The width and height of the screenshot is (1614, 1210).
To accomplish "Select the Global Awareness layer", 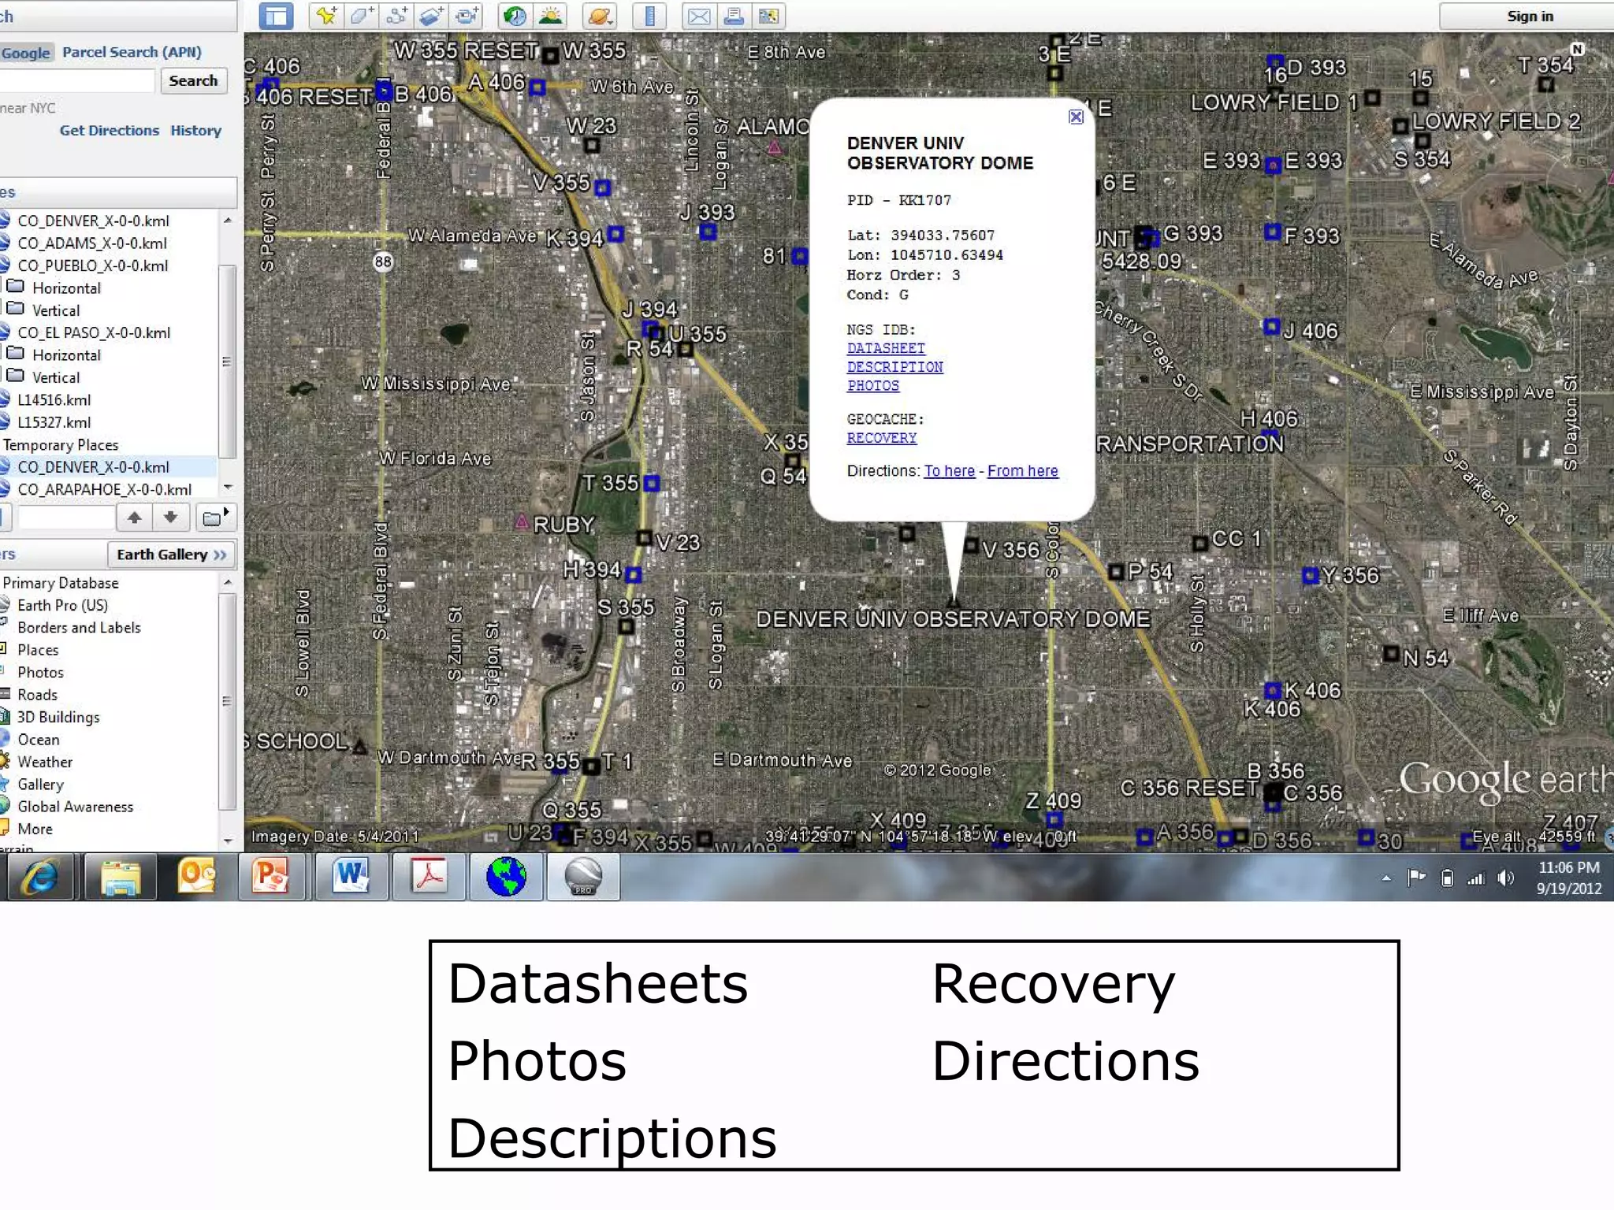I will pyautogui.click(x=75, y=807).
